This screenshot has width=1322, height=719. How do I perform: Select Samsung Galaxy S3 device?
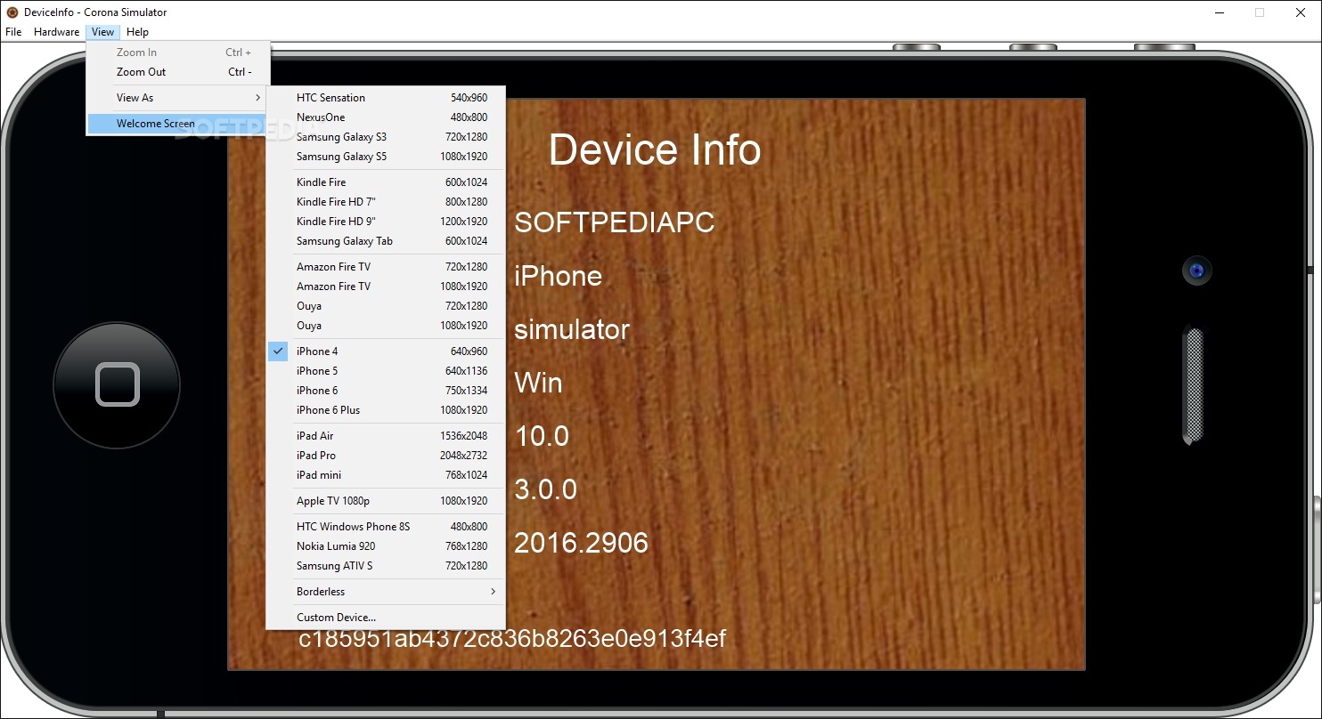pos(386,137)
